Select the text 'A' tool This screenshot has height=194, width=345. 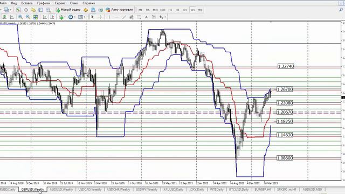click(146, 17)
